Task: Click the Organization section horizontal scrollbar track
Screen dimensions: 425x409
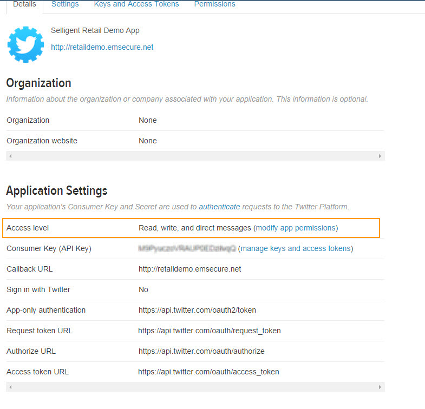Action: coord(195,156)
